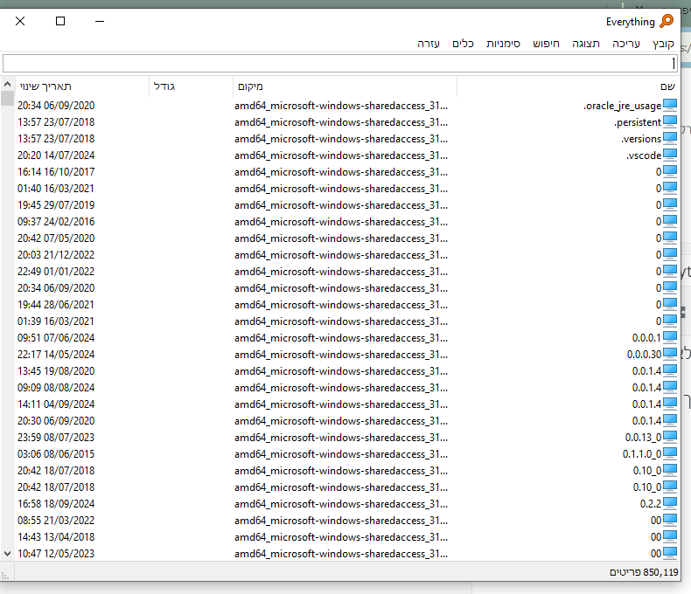Select the 0.0.13_0 entry name
691x594 pixels.
coord(643,438)
